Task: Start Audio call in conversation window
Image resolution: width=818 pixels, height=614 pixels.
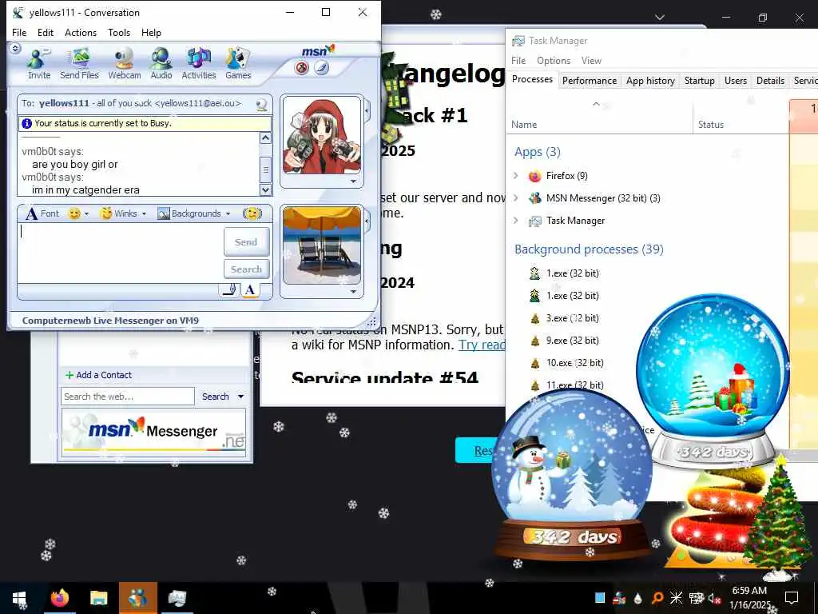Action: 161,63
